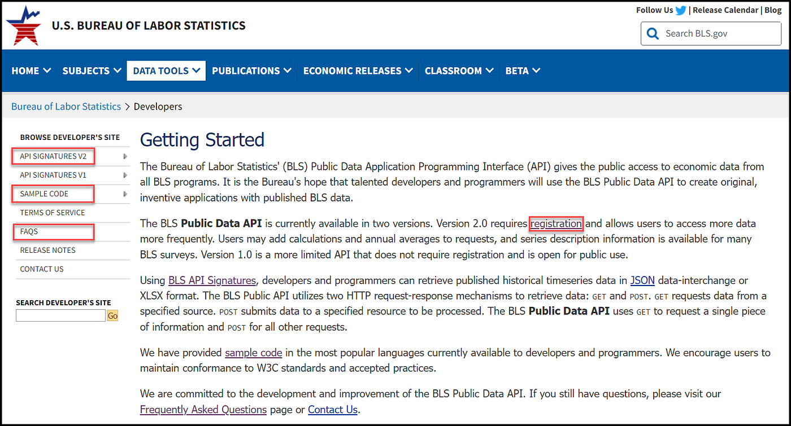The height and width of the screenshot is (426, 791).
Task: Open the Release Calendar link
Action: click(725, 10)
